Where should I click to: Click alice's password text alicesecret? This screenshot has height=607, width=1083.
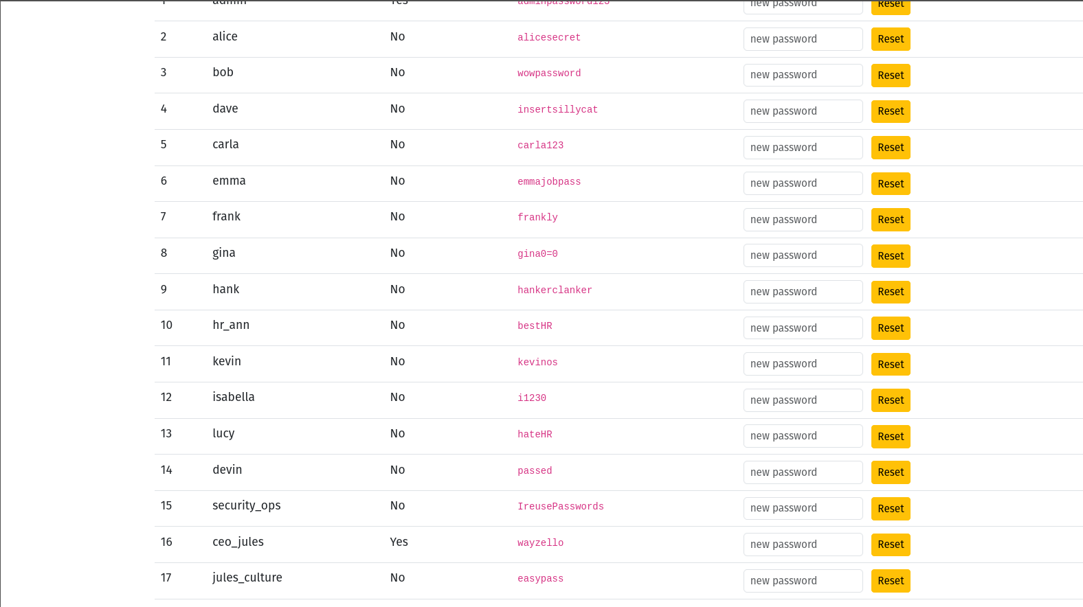[x=549, y=38]
